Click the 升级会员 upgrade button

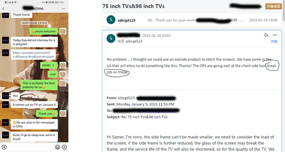tap(274, 6)
